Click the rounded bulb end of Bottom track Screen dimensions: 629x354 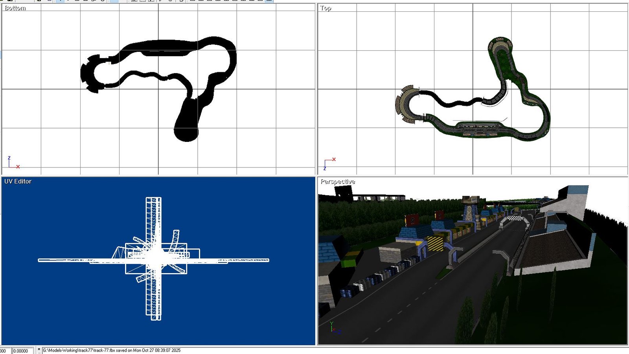[186, 130]
